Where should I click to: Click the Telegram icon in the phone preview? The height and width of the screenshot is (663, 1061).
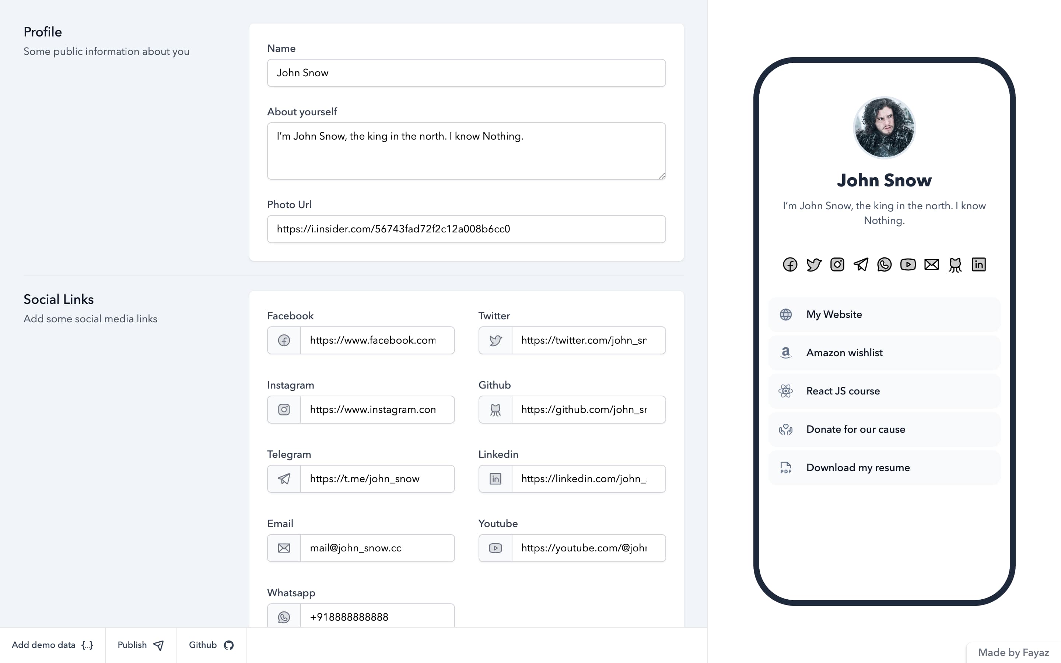[x=861, y=264]
